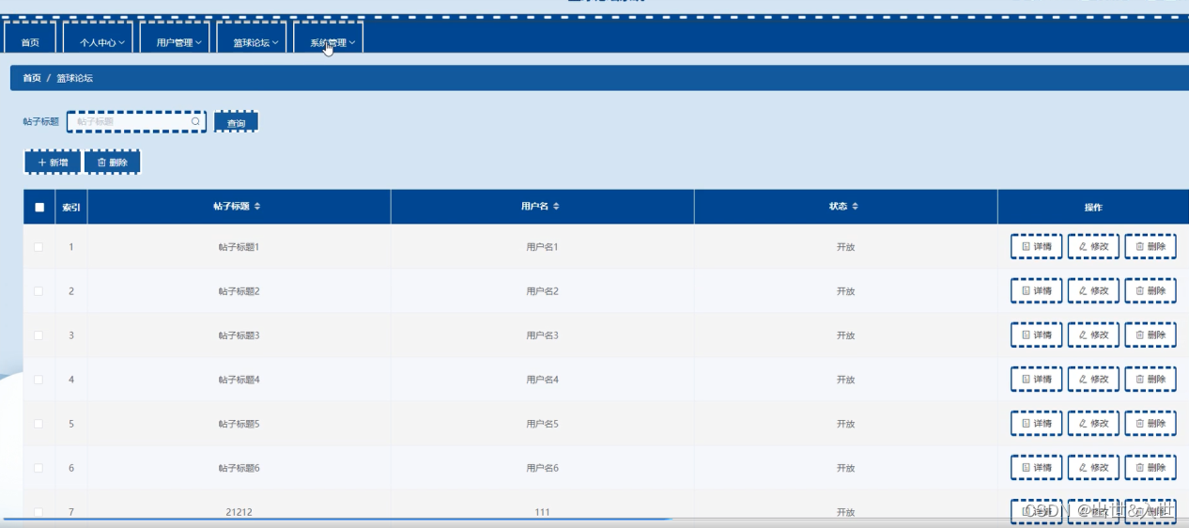Click 删除 for 帖子标题6

pos(1150,468)
